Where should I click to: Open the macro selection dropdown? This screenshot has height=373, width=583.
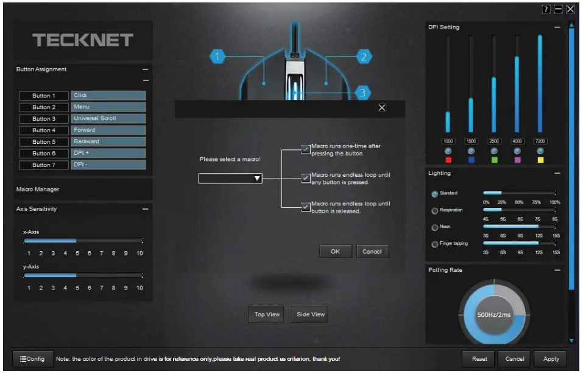coord(230,179)
